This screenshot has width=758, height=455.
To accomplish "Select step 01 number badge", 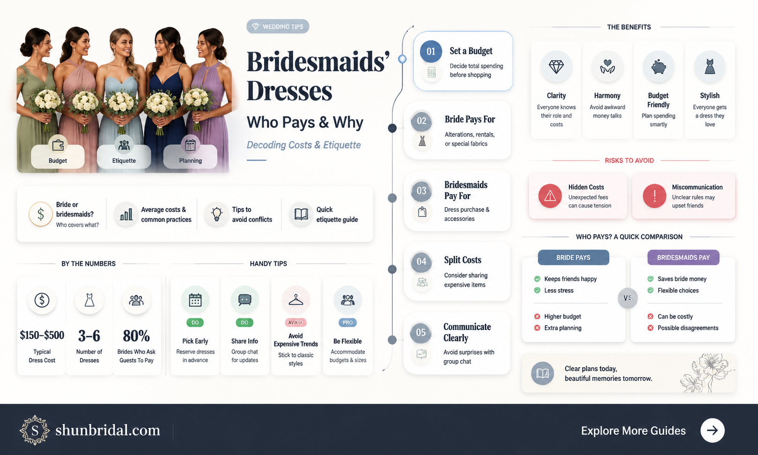I will 431,52.
